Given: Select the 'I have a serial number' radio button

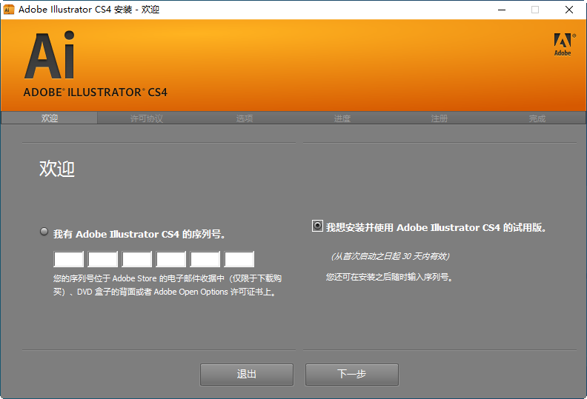Looking at the screenshot, I should 44,232.
